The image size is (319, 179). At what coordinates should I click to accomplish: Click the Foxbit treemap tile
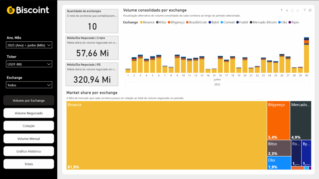296,153
